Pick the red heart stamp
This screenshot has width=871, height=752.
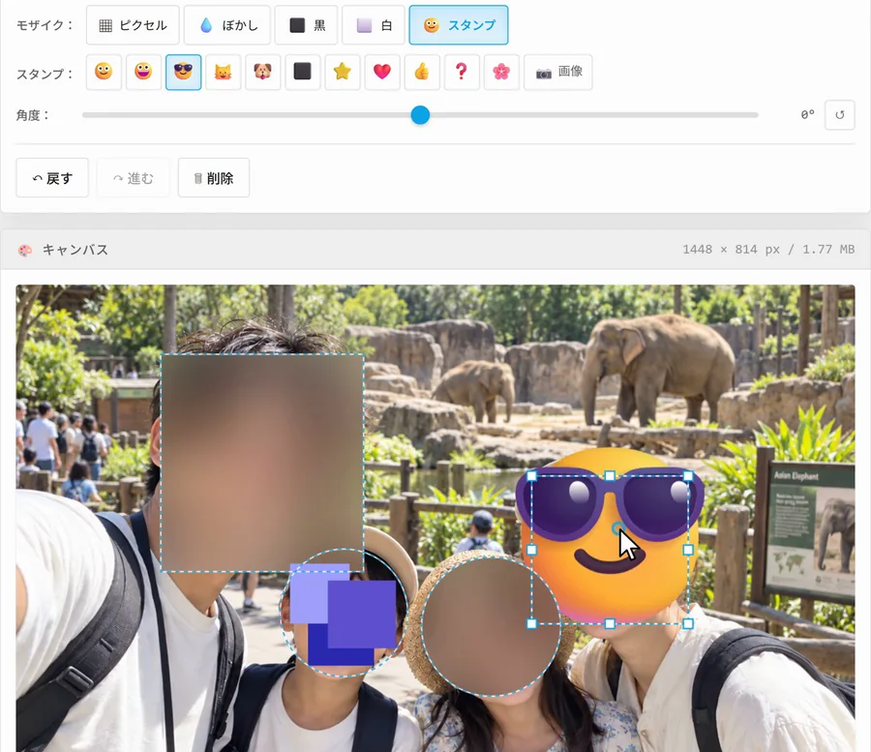[382, 72]
